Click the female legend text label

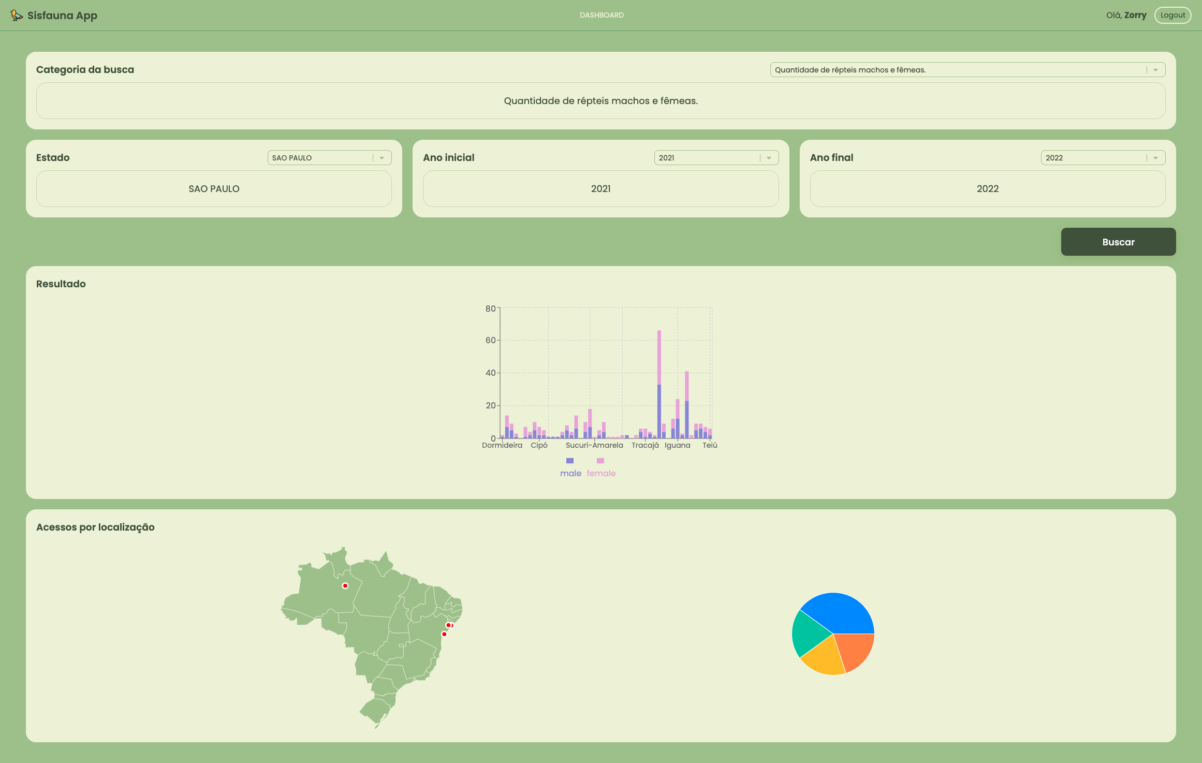tap(601, 473)
